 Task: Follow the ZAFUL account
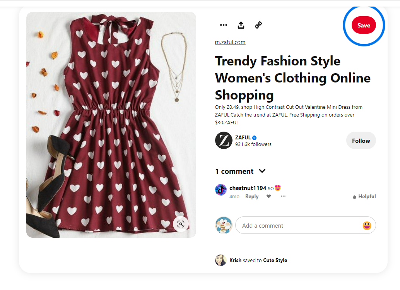[361, 141]
